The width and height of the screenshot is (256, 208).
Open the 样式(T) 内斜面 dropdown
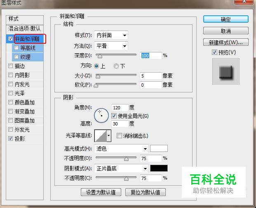coord(111,35)
